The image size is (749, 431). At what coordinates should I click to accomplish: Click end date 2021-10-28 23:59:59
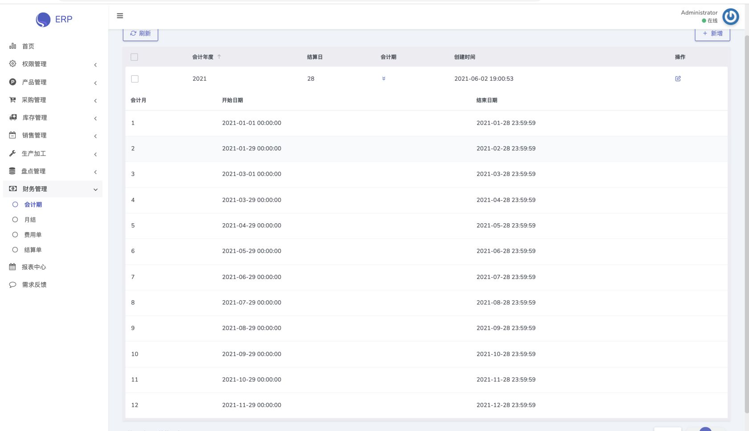coord(506,354)
